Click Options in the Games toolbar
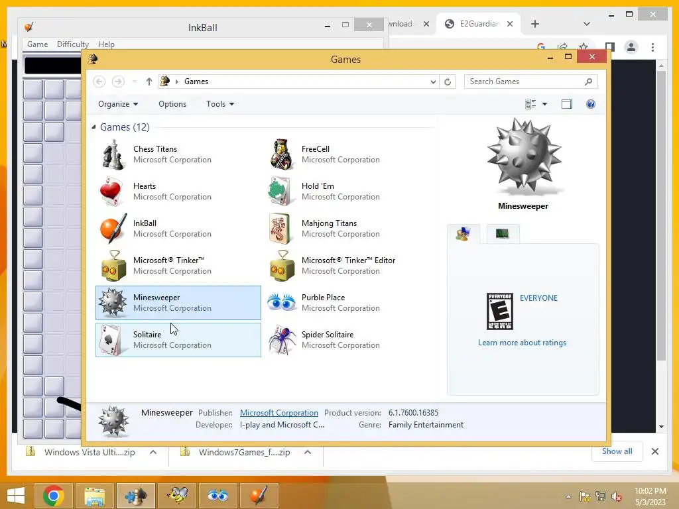 point(172,104)
